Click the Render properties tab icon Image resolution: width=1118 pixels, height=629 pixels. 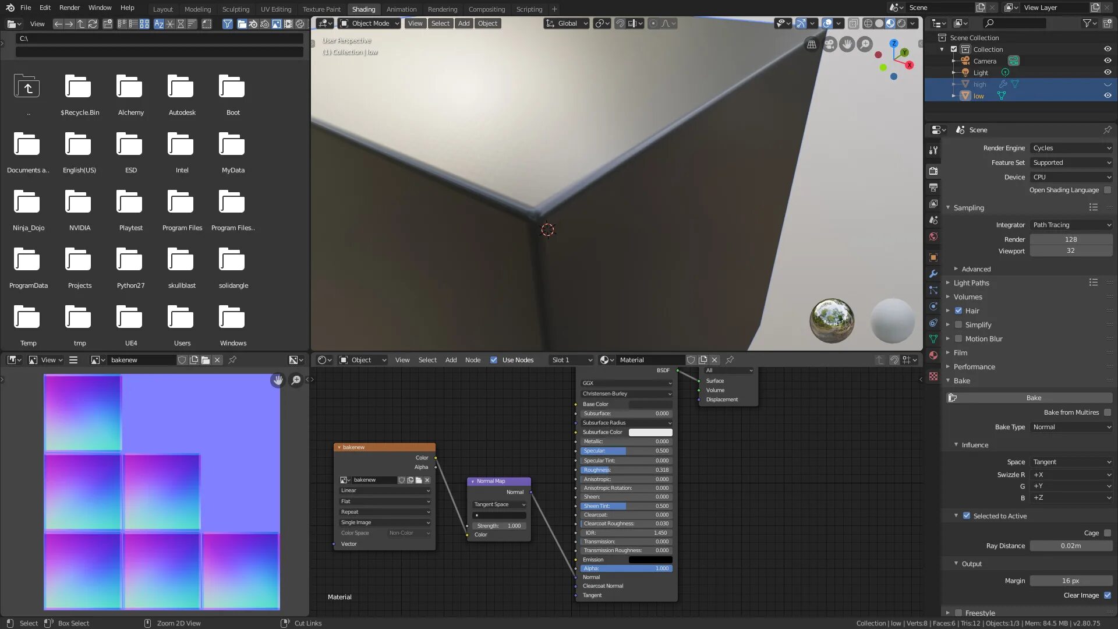(x=933, y=171)
